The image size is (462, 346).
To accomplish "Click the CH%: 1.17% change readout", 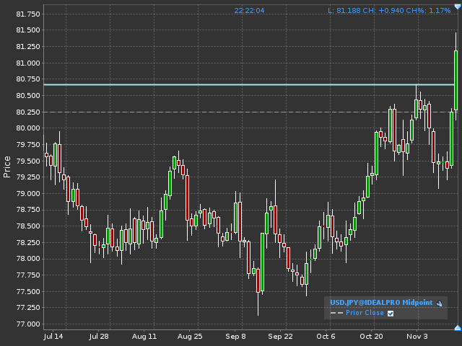I will (x=428, y=11).
